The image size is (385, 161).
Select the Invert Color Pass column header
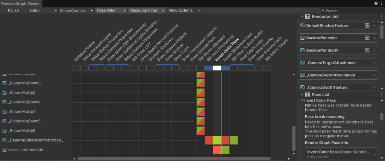[227, 50]
